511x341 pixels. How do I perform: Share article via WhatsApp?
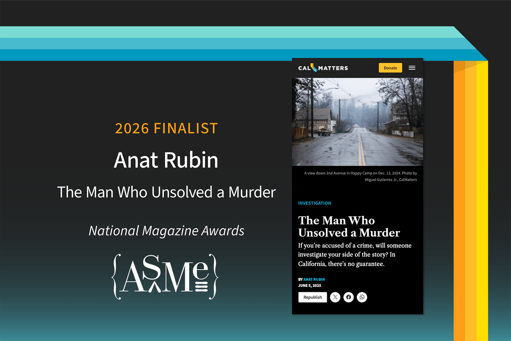pos(362,297)
